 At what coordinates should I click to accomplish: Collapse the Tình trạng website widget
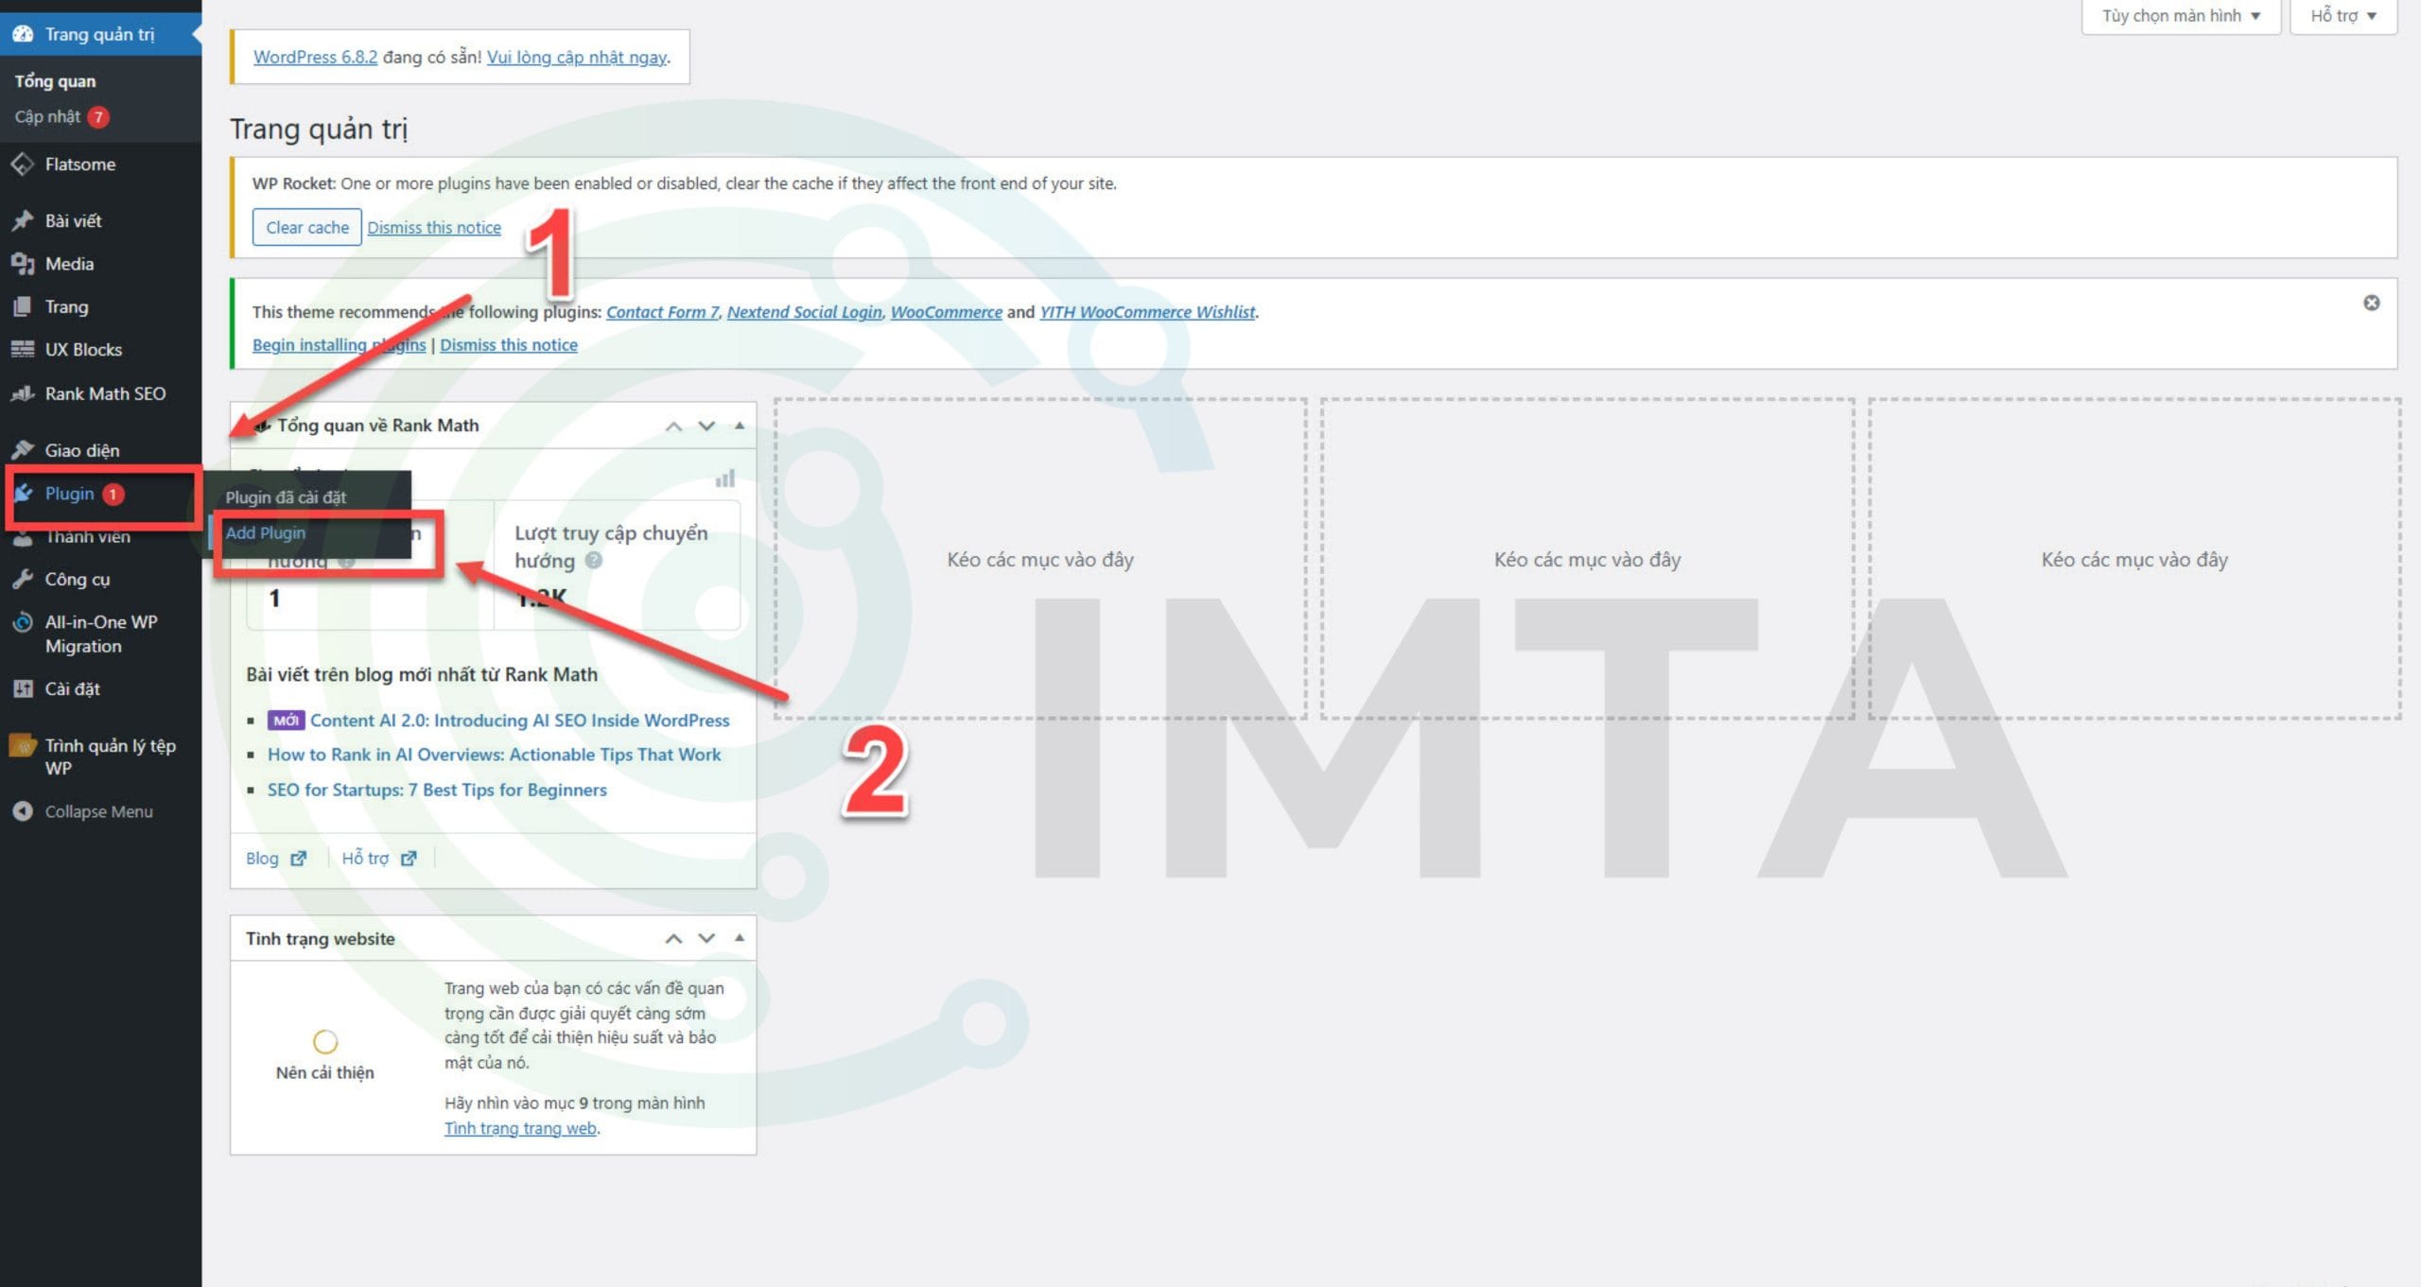[739, 937]
